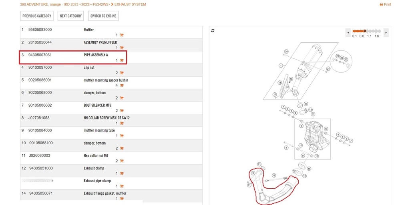Add Muffler 95805083000 to cart
Viewport: 410px width, 205px height.
(x=122, y=35)
